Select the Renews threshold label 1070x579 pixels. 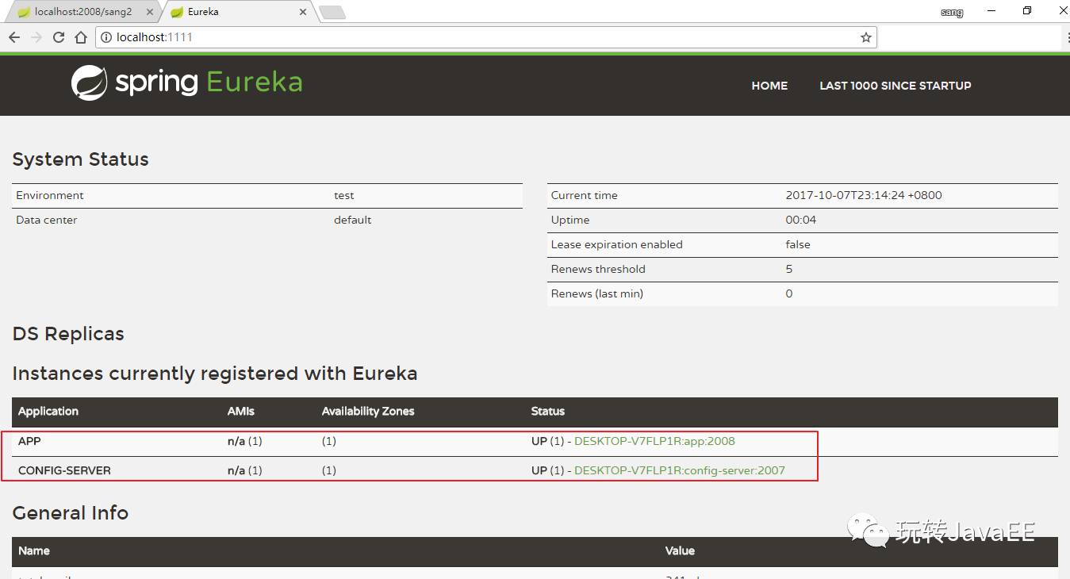coord(598,269)
